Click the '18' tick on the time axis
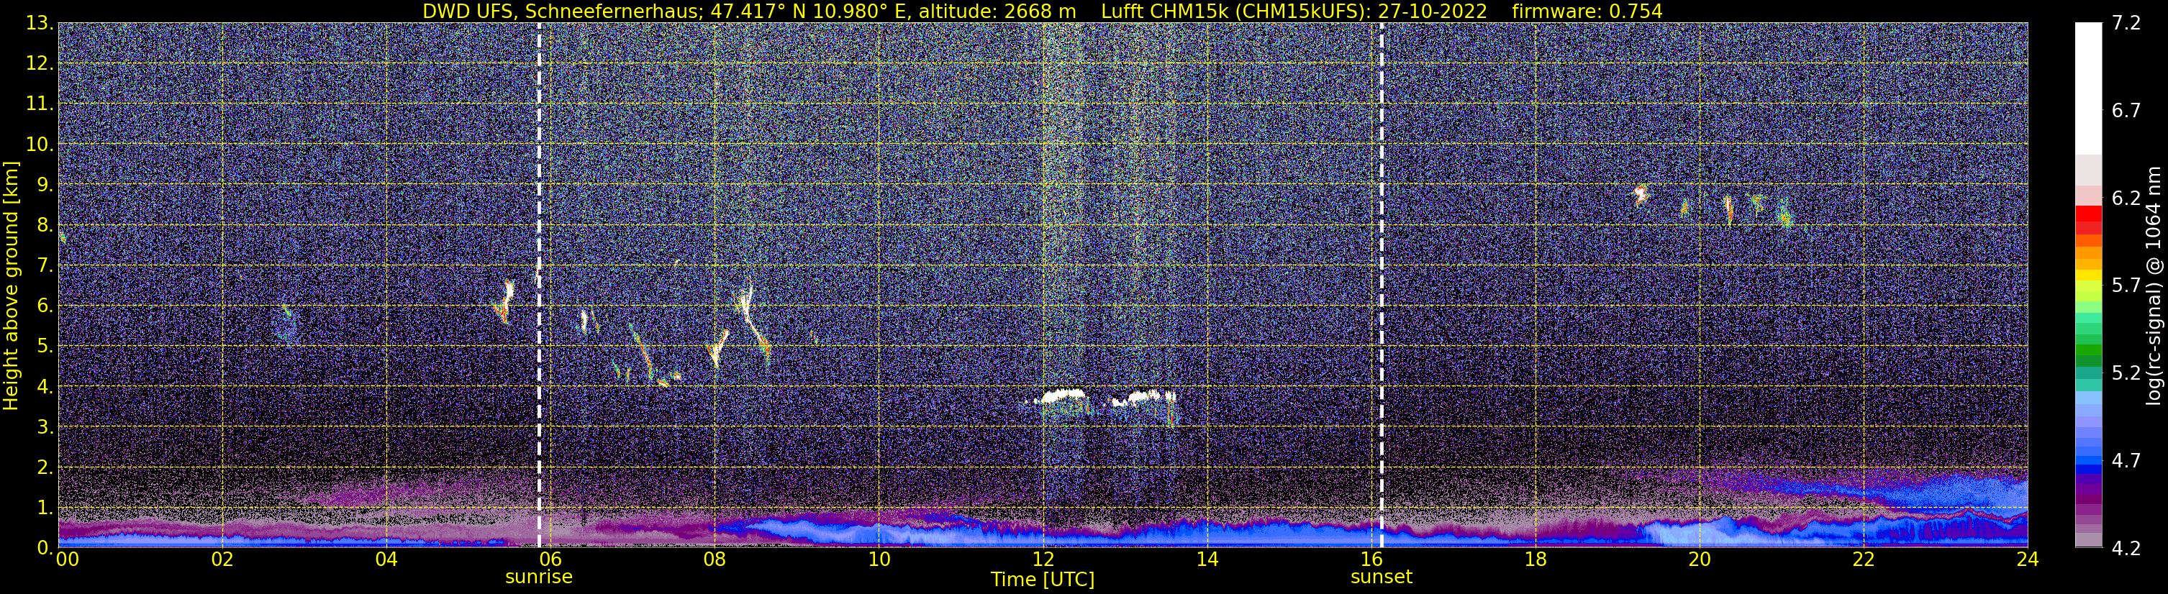Image resolution: width=2168 pixels, height=594 pixels. 1535,559
